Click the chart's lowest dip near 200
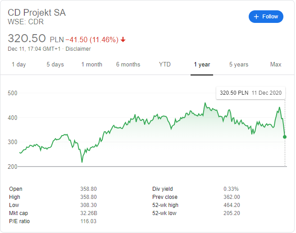This screenshot has width=296, height=233. tap(82, 162)
